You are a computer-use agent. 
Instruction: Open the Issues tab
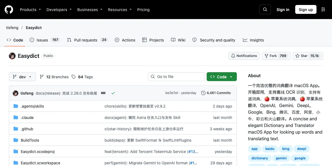[45, 40]
